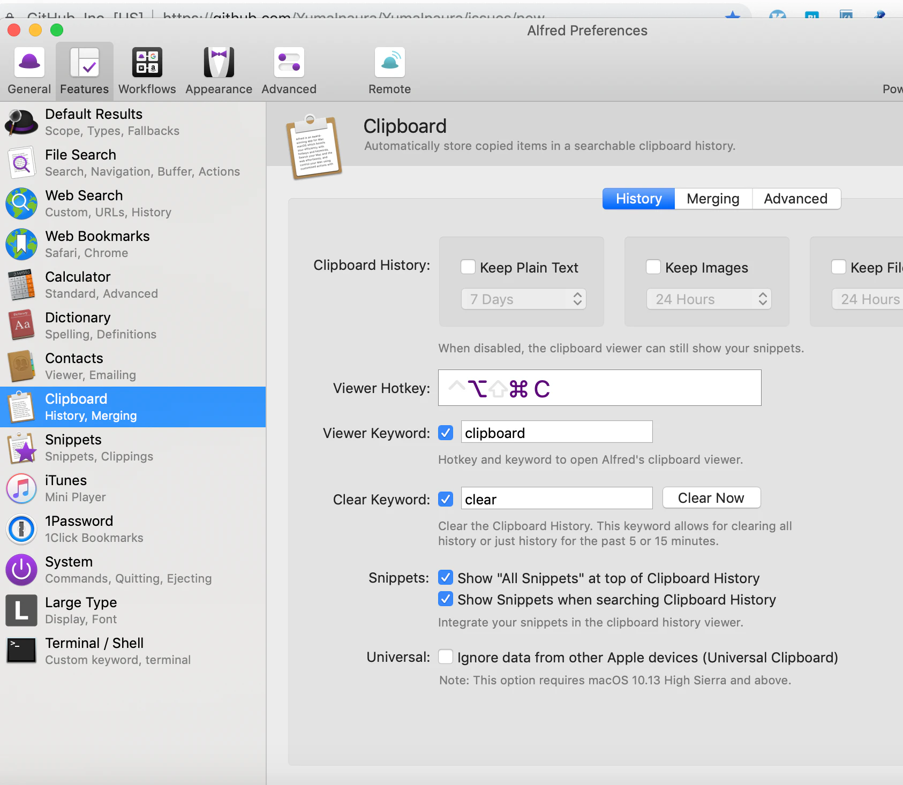Open the Workflows toolbar icon

tap(147, 63)
